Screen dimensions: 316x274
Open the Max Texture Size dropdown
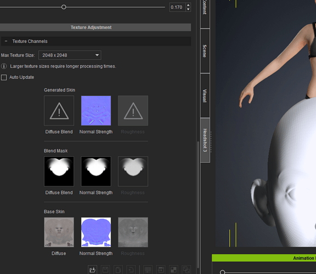[70, 55]
